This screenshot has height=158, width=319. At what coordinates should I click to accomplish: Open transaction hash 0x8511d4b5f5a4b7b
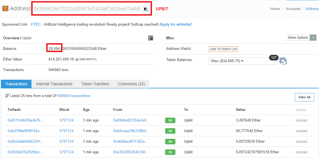pos(26,120)
